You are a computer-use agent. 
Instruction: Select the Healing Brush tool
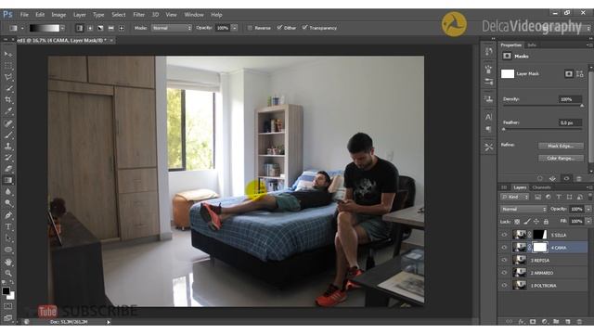coord(8,123)
